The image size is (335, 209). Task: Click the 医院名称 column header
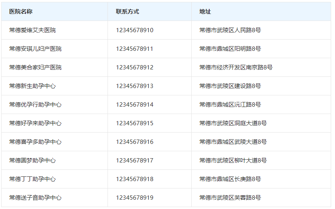[x=21, y=12]
